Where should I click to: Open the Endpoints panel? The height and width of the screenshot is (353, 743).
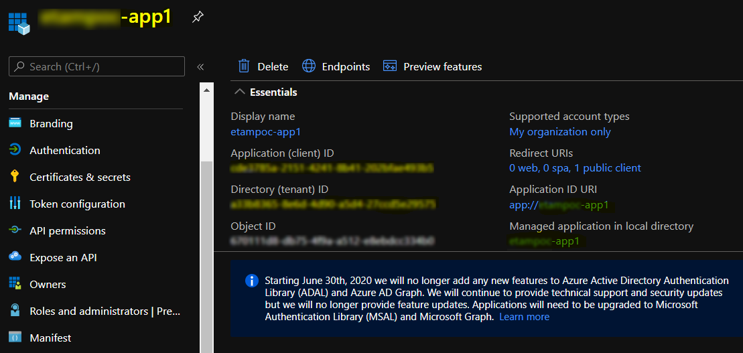pos(336,66)
